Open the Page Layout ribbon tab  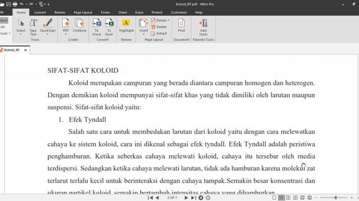[83, 12]
